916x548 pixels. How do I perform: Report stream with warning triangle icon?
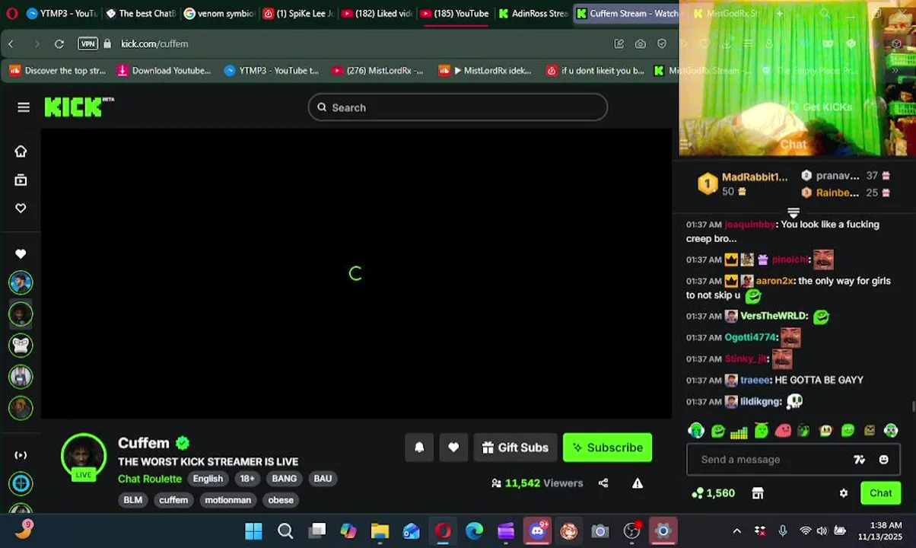pos(638,483)
